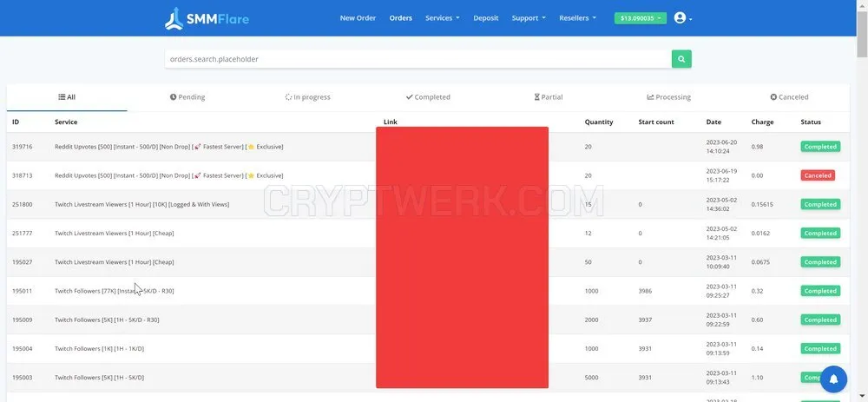Screen dimensions: 868x402
Task: Switch to the Completed tab
Action: [428, 97]
